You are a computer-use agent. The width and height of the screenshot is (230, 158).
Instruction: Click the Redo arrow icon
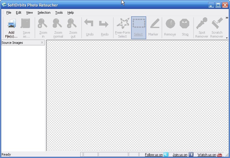pos(104,24)
